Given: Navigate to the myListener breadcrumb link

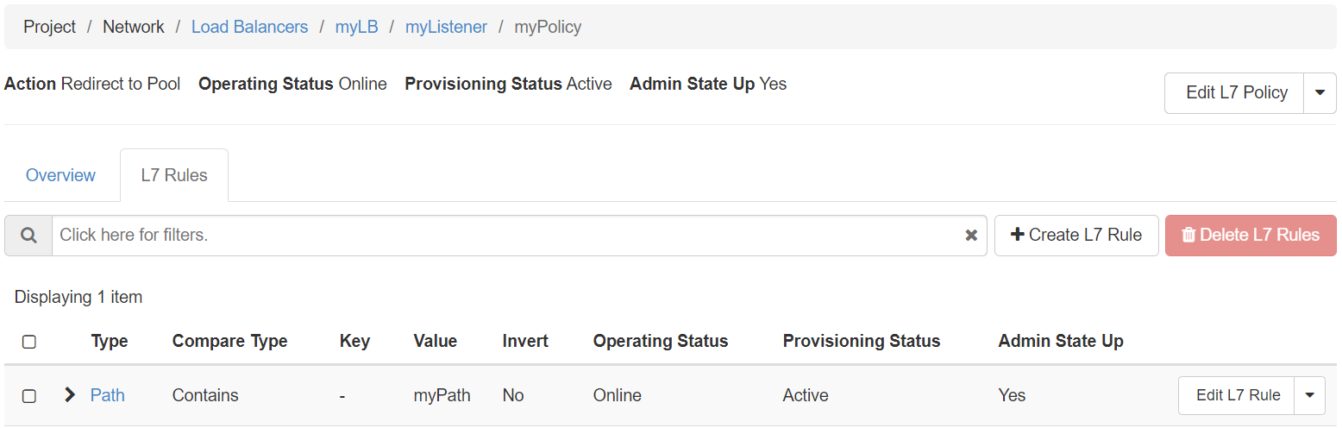Looking at the screenshot, I should coord(446,27).
